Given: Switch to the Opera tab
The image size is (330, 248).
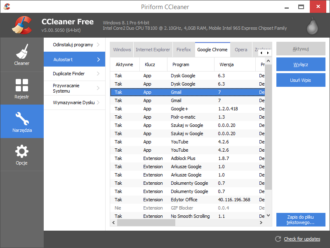Looking at the screenshot, I should coord(241,50).
